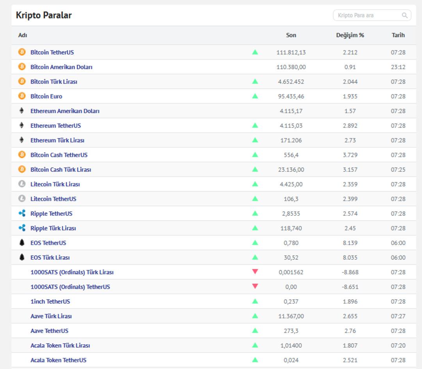Click the green up arrow for Bitcoin Euro
The image size is (422, 369).
pyautogui.click(x=255, y=96)
